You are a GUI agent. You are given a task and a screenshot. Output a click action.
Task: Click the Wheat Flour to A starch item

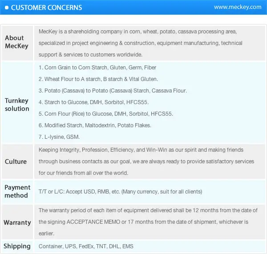click(98, 79)
